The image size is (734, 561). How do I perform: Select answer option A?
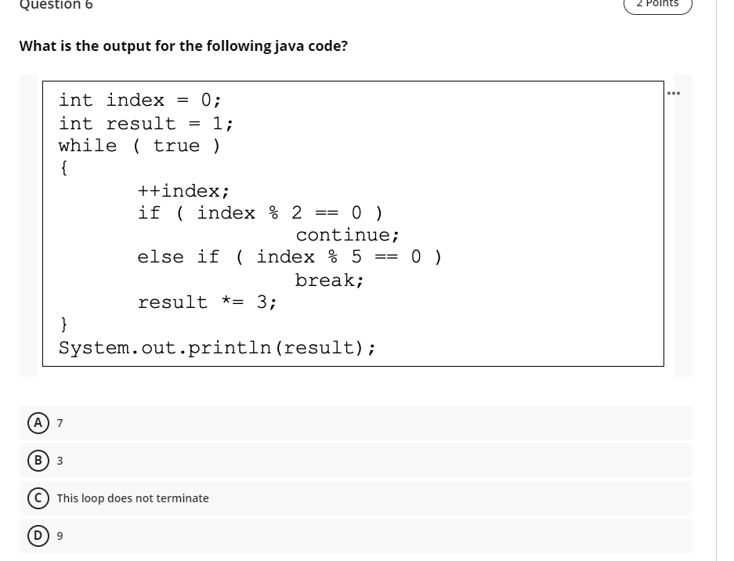click(x=38, y=423)
